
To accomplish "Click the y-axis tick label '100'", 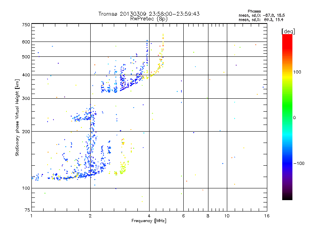I will pyautogui.click(x=26, y=188).
